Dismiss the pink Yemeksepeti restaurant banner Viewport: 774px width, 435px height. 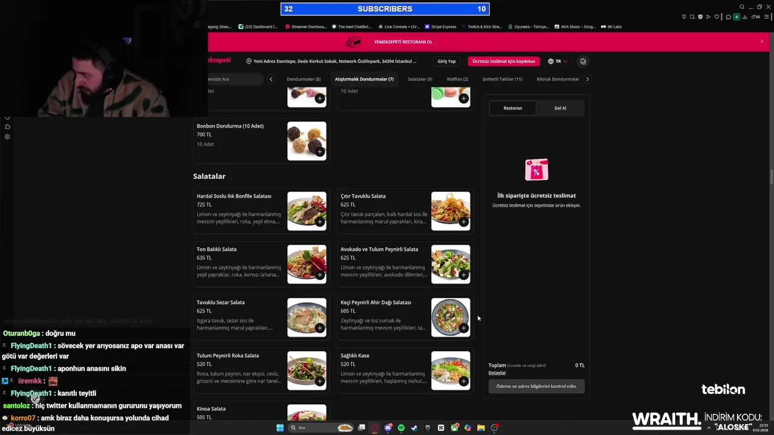pos(762,42)
